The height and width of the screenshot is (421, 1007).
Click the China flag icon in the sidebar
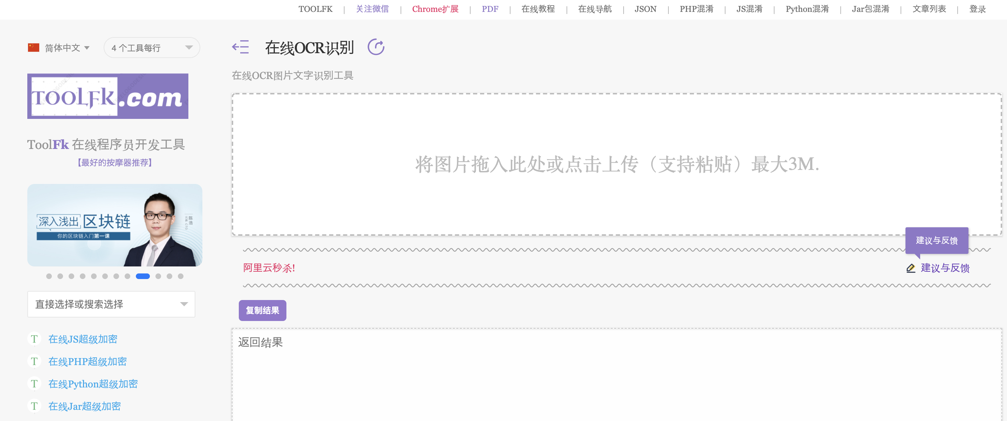(35, 47)
